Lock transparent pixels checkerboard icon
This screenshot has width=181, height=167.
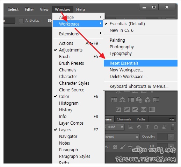115,147
